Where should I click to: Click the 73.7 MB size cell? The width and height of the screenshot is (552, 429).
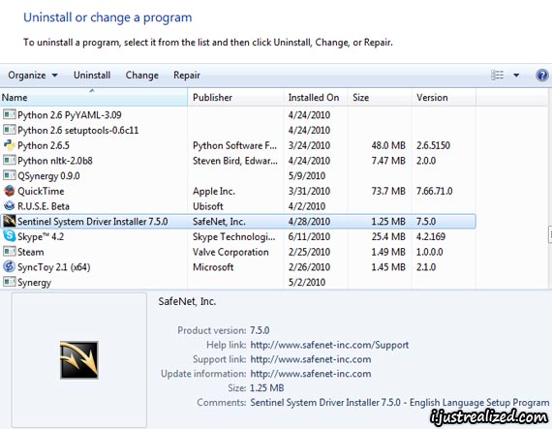pos(388,191)
